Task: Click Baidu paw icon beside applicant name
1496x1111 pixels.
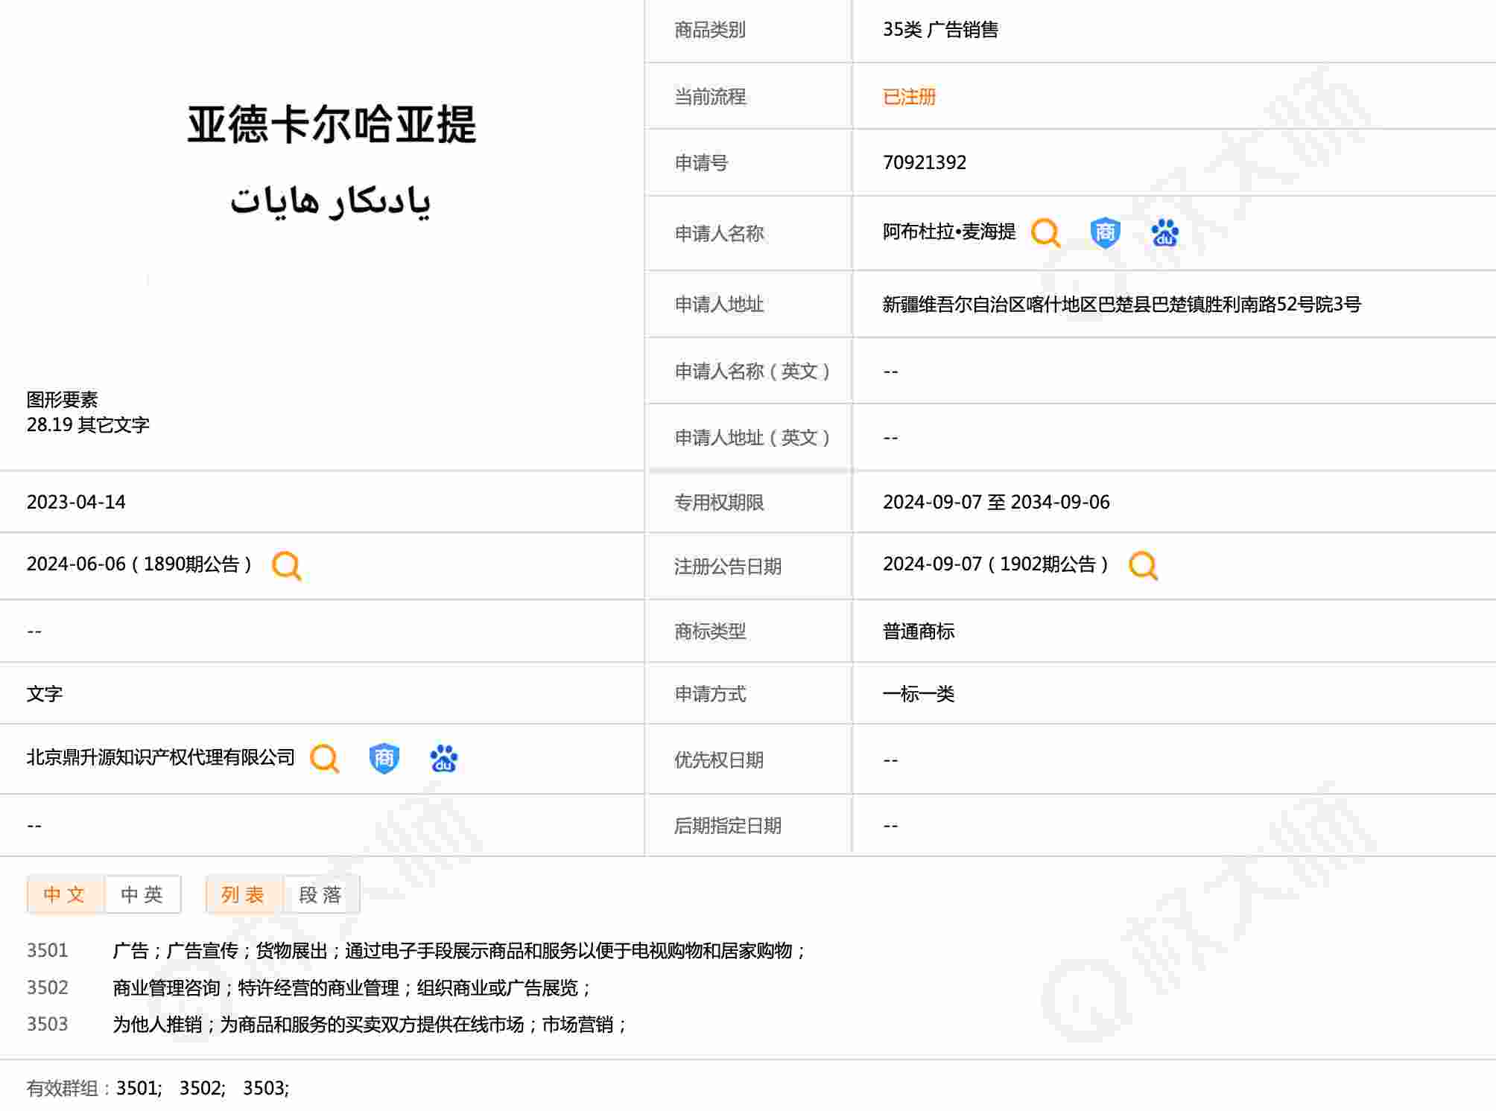Action: tap(1164, 232)
